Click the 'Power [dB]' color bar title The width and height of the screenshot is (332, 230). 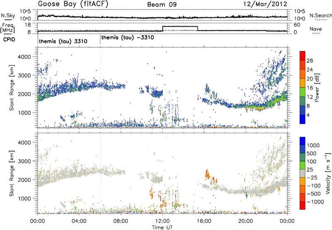pyautogui.click(x=317, y=88)
